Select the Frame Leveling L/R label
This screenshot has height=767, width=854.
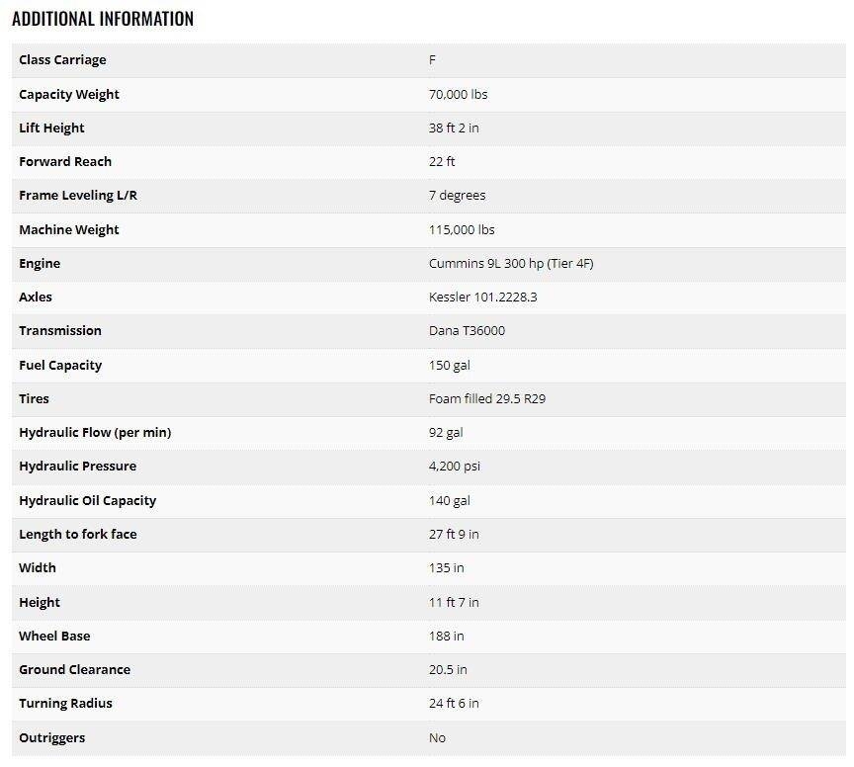tap(78, 196)
